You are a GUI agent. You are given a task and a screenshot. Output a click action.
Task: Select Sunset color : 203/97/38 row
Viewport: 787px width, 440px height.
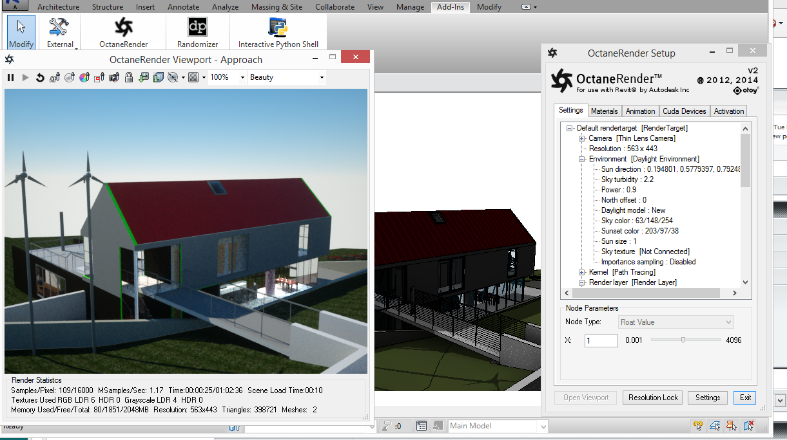click(640, 231)
